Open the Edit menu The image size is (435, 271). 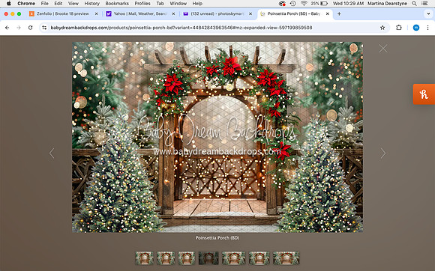(58, 3)
